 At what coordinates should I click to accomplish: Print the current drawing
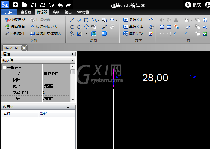(x=51, y=5)
